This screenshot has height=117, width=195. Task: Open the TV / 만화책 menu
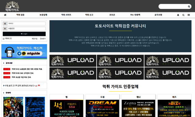tap(135, 15)
